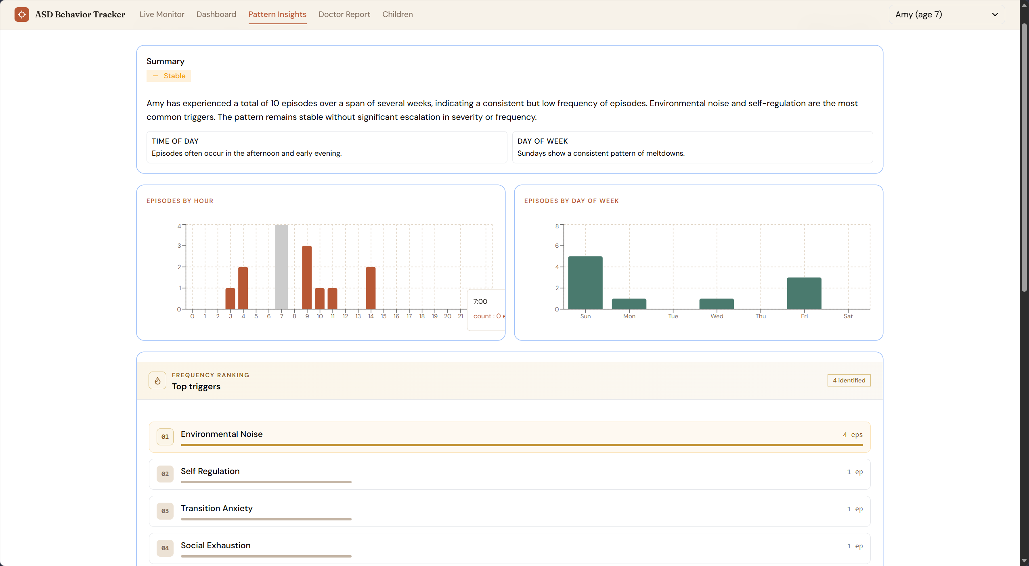Click the chevron arrow in the child dropdown
1029x566 pixels.
coord(995,15)
